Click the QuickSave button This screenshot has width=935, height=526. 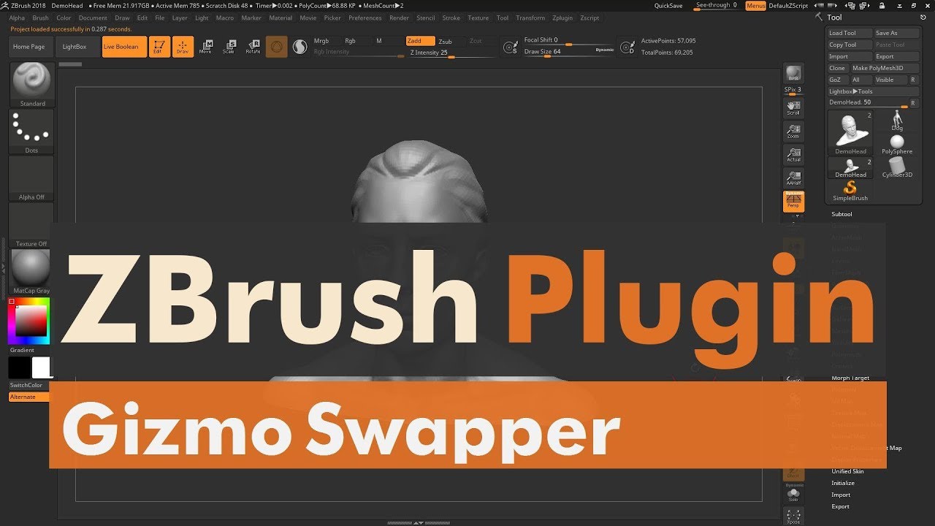pos(668,5)
